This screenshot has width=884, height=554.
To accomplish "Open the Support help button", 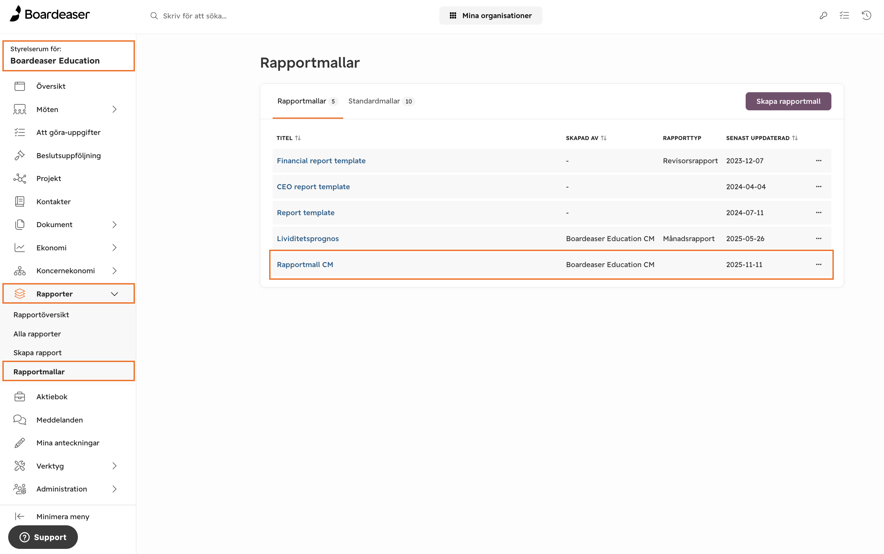I will point(43,537).
